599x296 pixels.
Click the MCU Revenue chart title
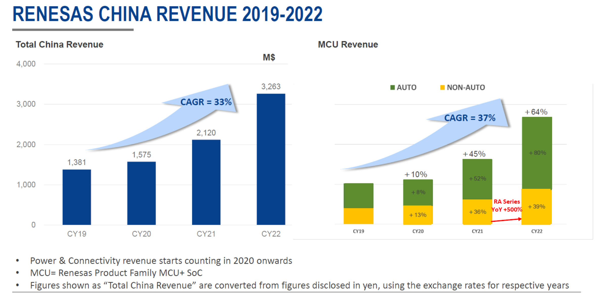(348, 44)
